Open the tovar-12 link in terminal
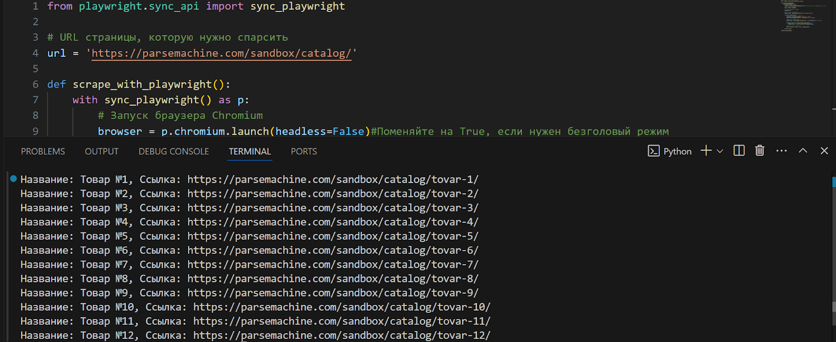 click(342, 336)
